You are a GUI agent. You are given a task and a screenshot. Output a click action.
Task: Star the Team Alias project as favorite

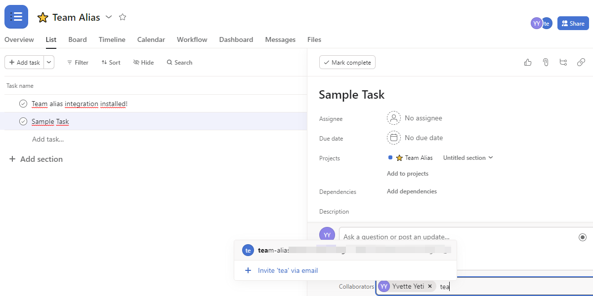tap(123, 17)
